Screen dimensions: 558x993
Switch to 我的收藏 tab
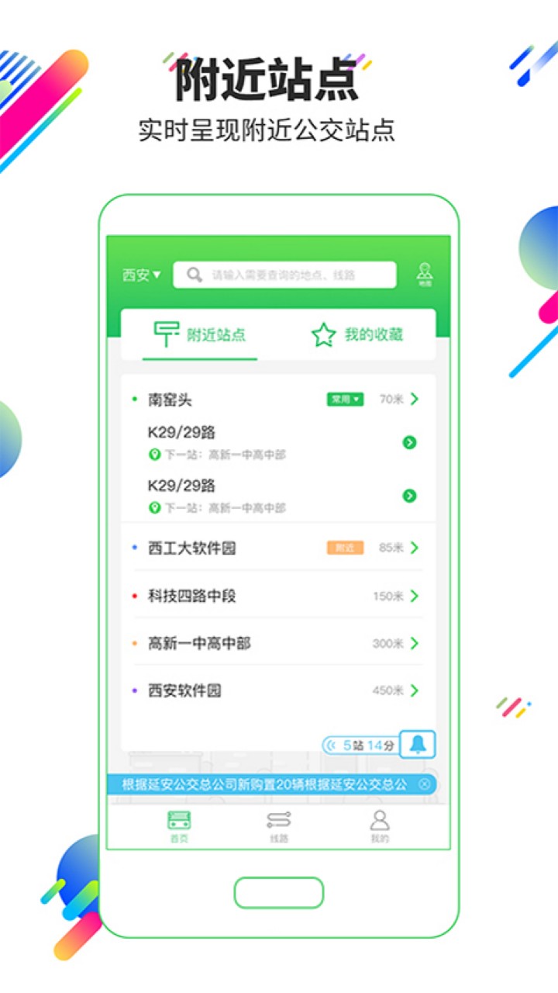[357, 335]
